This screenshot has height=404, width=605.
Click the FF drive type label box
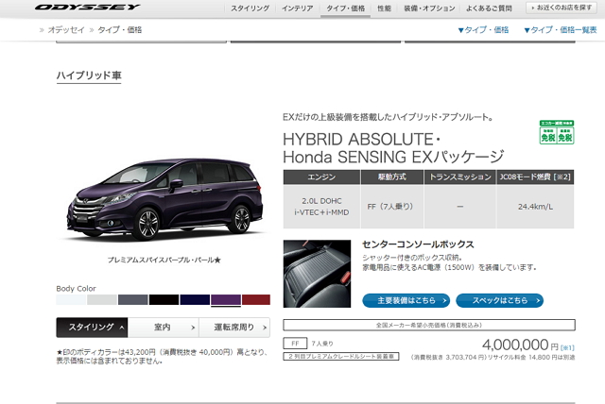pos(295,344)
